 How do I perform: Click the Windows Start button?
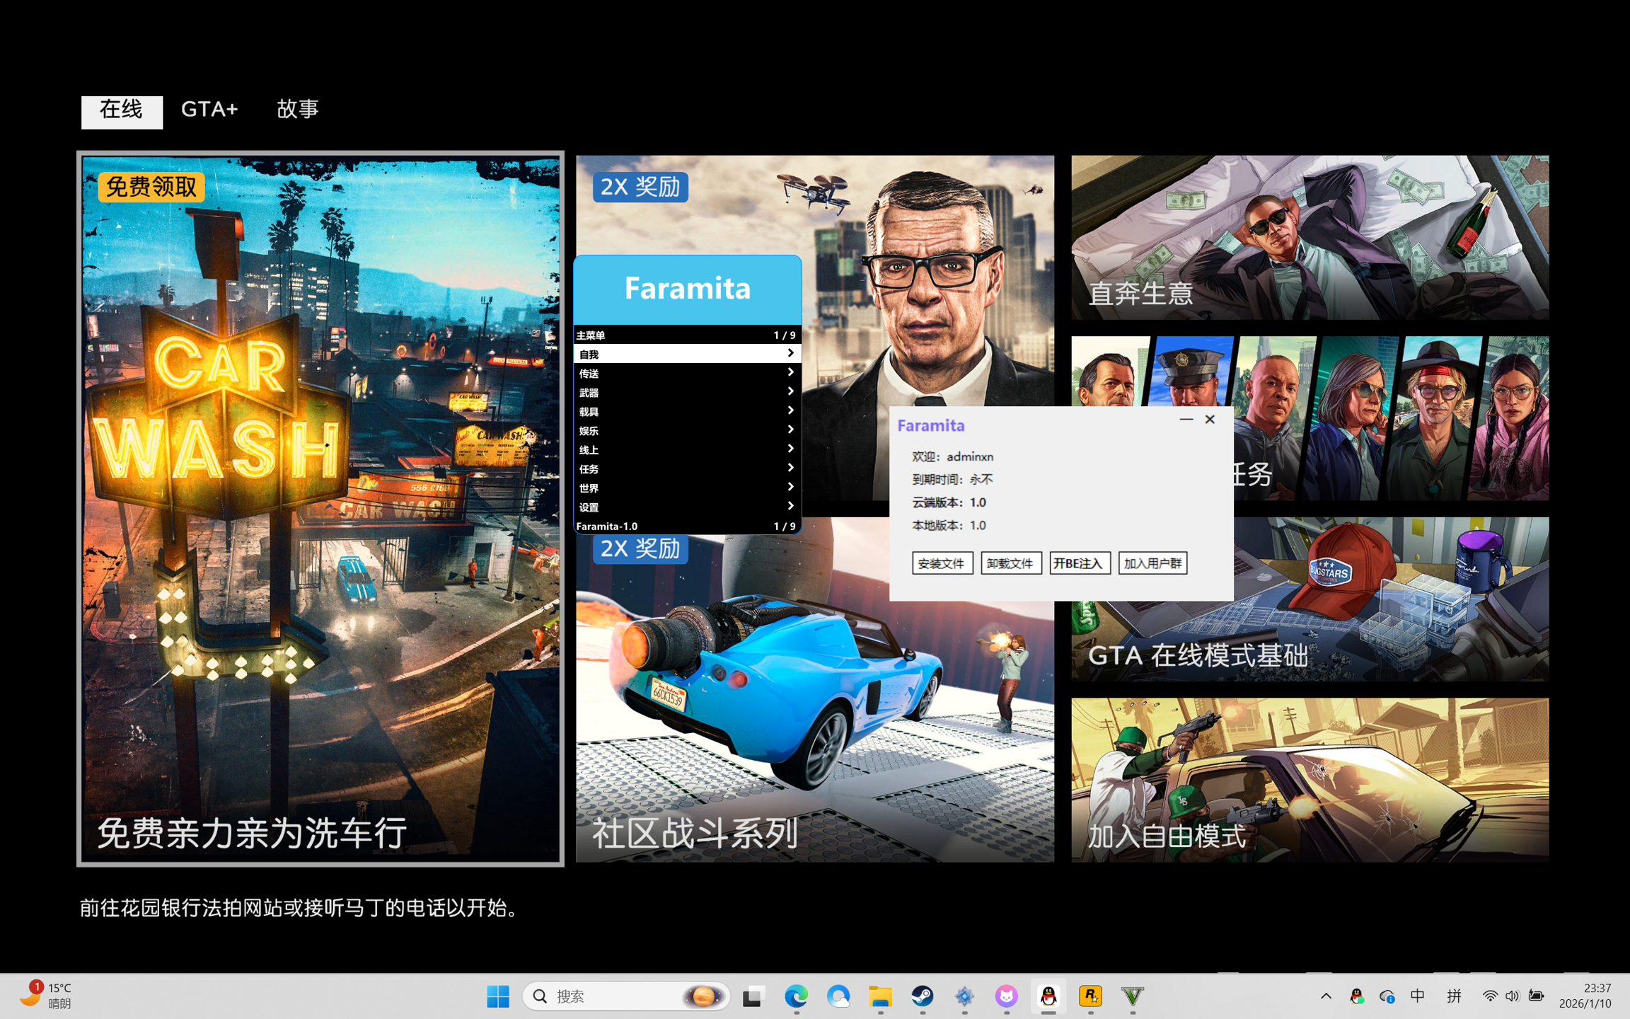(497, 996)
